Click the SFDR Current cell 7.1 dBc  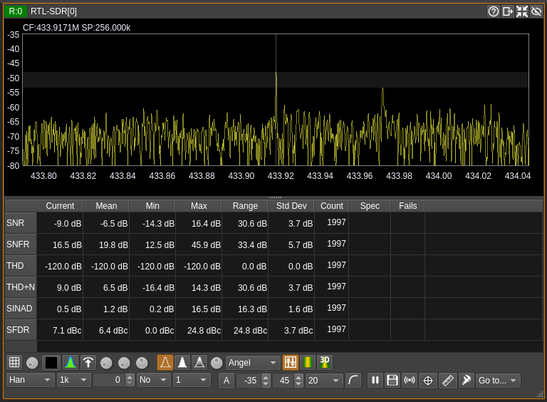[60, 330]
